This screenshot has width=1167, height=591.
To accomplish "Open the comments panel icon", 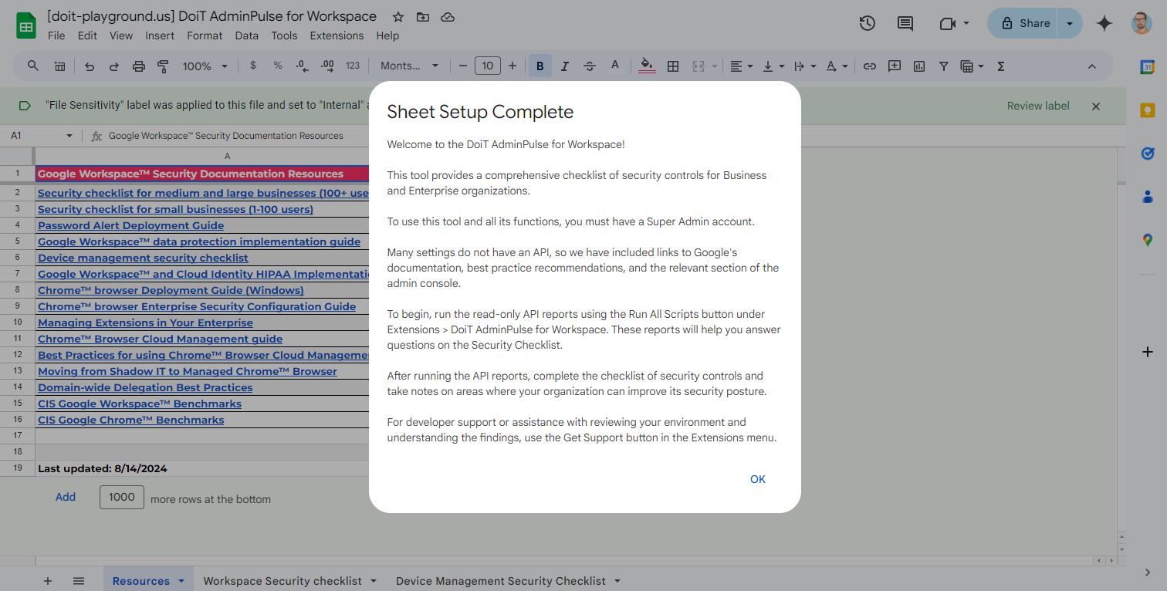I will (905, 23).
